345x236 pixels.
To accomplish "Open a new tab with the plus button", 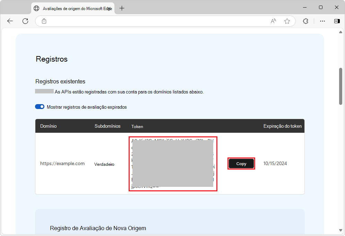I will [122, 8].
